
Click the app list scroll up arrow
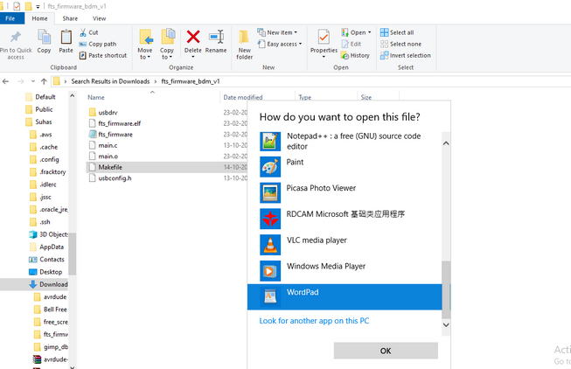pos(446,143)
